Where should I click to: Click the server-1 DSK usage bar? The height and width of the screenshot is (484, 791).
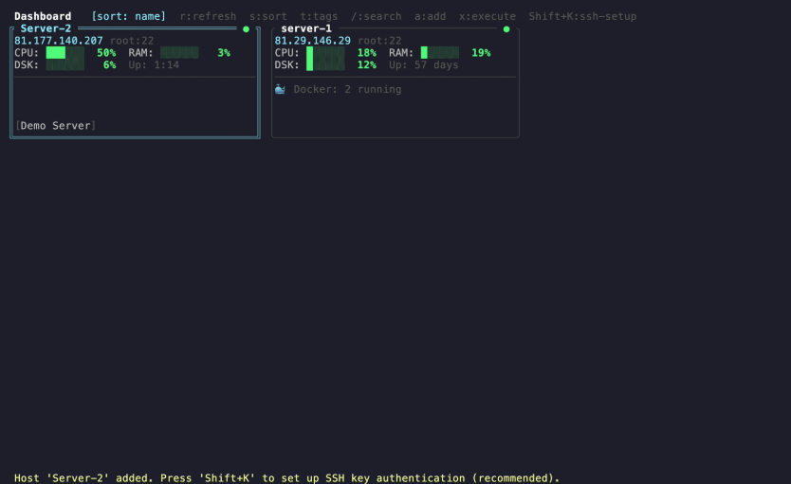(324, 65)
